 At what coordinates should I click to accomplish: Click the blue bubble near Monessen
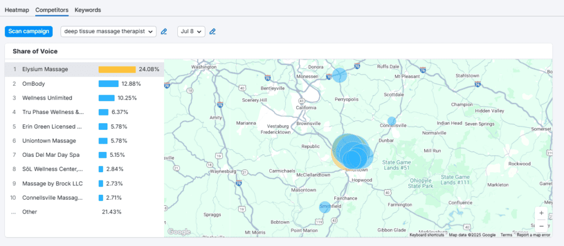point(339,75)
